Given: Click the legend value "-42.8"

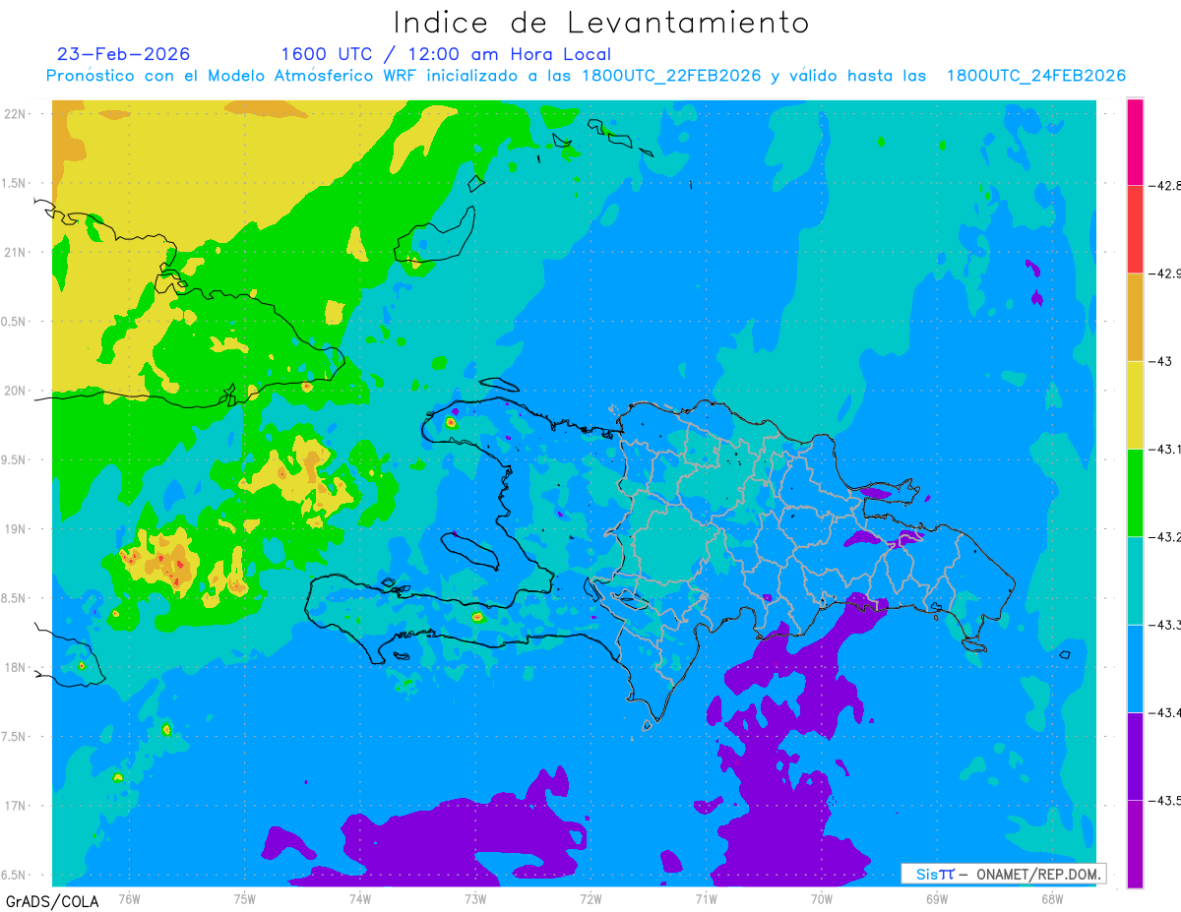Looking at the screenshot, I should [x=1164, y=185].
